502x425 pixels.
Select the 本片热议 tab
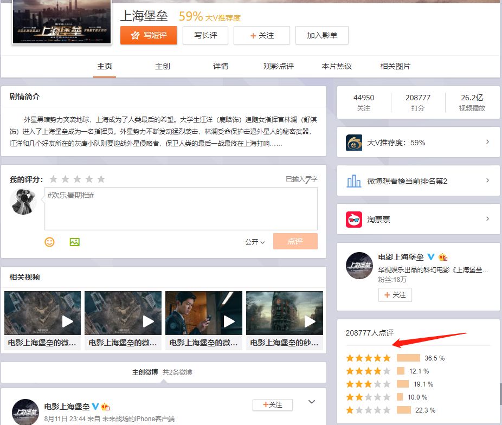pos(337,66)
